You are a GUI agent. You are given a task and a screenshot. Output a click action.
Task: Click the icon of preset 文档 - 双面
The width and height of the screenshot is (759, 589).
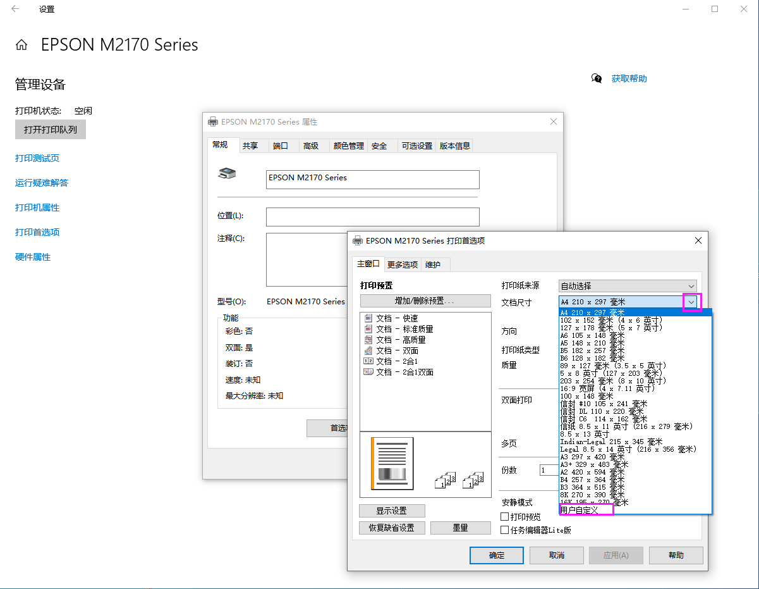368,350
